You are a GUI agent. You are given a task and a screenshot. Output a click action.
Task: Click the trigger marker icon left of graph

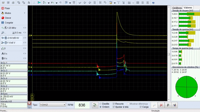[x=30, y=36]
